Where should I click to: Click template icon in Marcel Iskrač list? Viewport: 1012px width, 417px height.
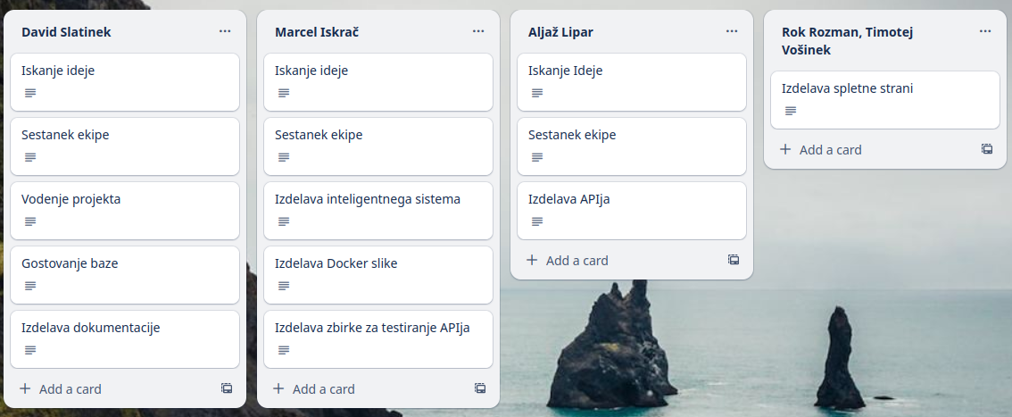[x=480, y=388]
